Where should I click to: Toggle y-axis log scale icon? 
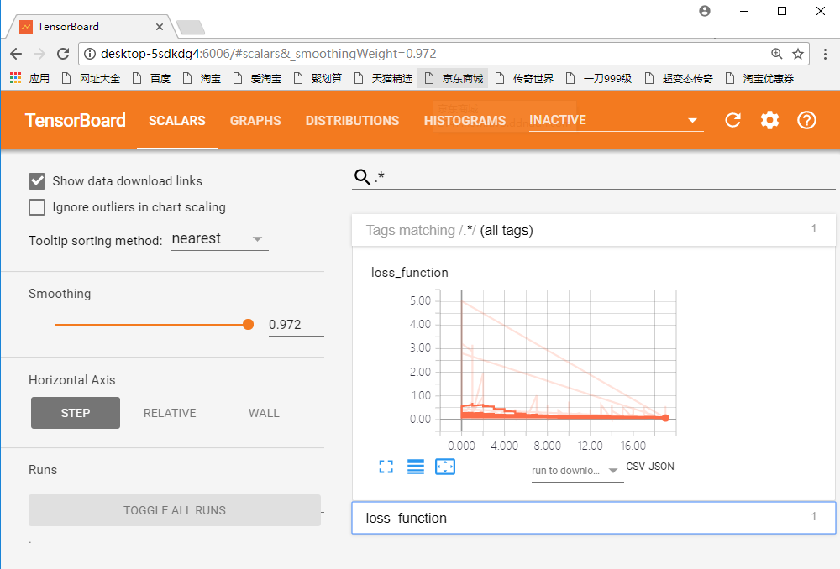coord(415,467)
